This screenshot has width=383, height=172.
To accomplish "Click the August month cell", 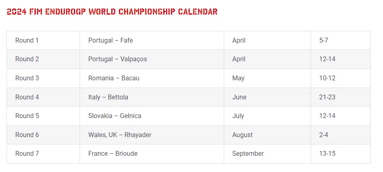I will 267,135.
